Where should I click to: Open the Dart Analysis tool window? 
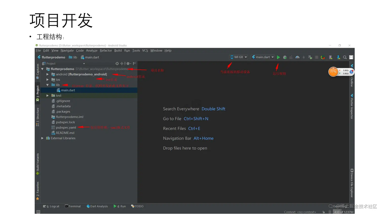97,206
